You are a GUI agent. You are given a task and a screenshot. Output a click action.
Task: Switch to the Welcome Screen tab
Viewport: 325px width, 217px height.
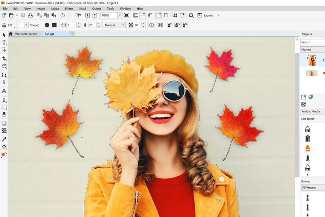click(26, 34)
